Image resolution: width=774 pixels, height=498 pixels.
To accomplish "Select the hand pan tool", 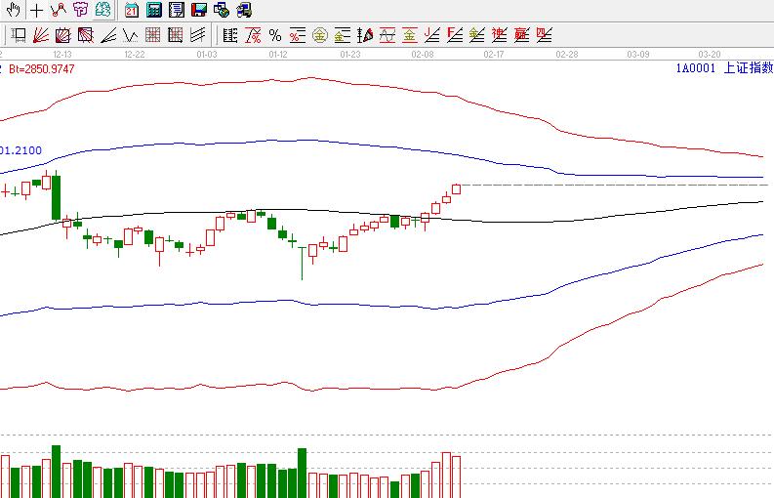I will pyautogui.click(x=13, y=11).
